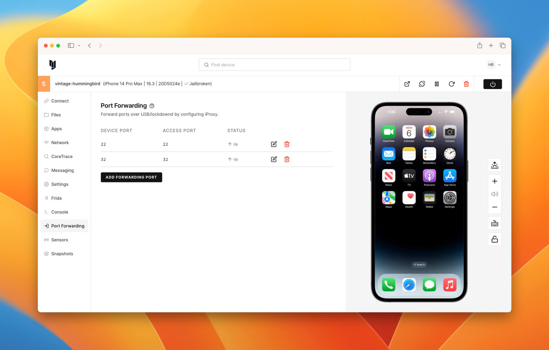Click the device home button control
This screenshot has width=549, height=350.
(x=494, y=165)
